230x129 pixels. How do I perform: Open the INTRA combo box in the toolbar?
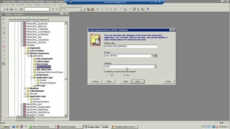tap(80, 9)
